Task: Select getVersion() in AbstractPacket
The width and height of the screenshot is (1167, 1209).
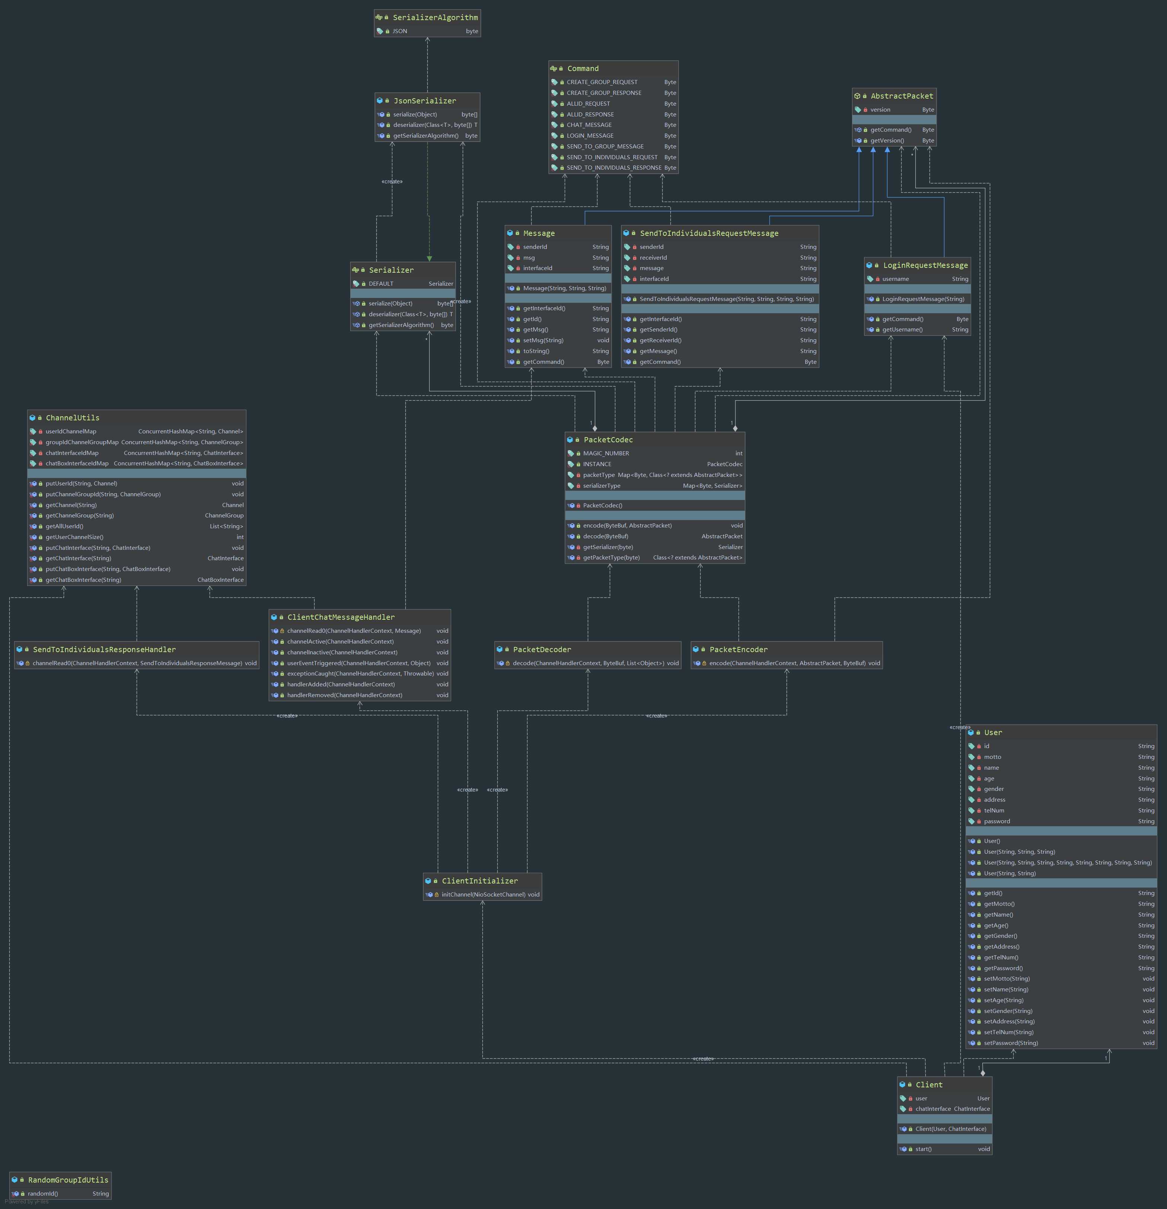Action: click(894, 141)
